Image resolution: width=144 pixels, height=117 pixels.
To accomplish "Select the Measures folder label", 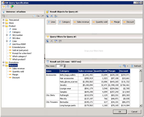I will point(13,65).
